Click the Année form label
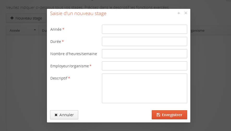 coord(56,29)
